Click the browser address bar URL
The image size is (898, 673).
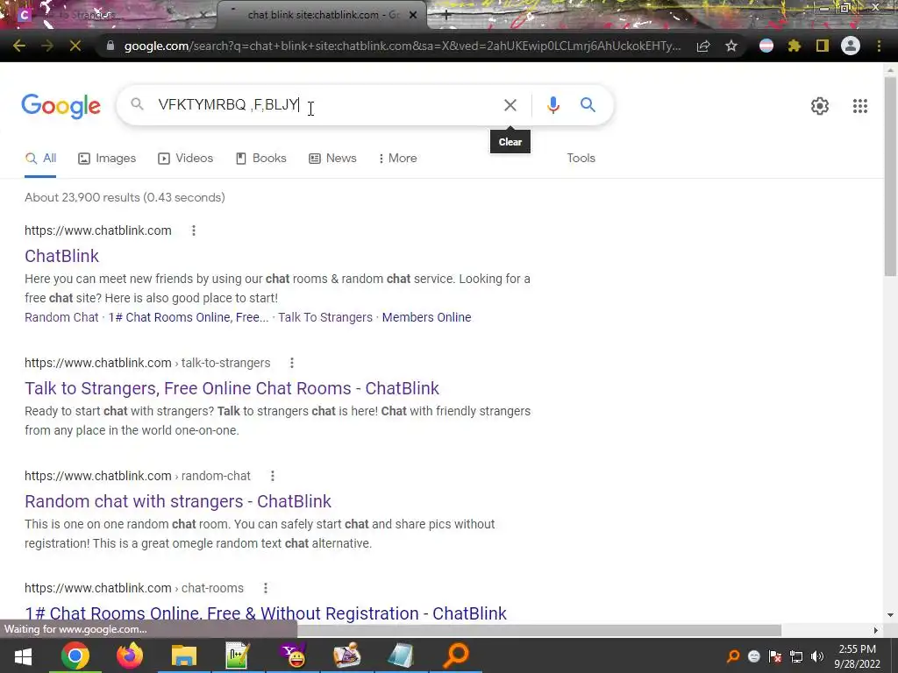pyautogui.click(x=402, y=46)
